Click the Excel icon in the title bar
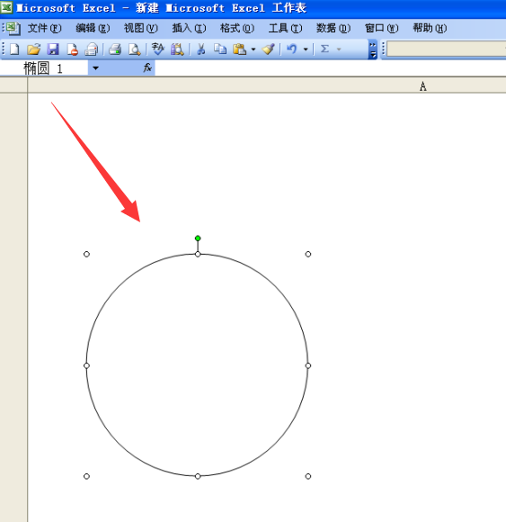This screenshot has width=506, height=522. click(6, 7)
